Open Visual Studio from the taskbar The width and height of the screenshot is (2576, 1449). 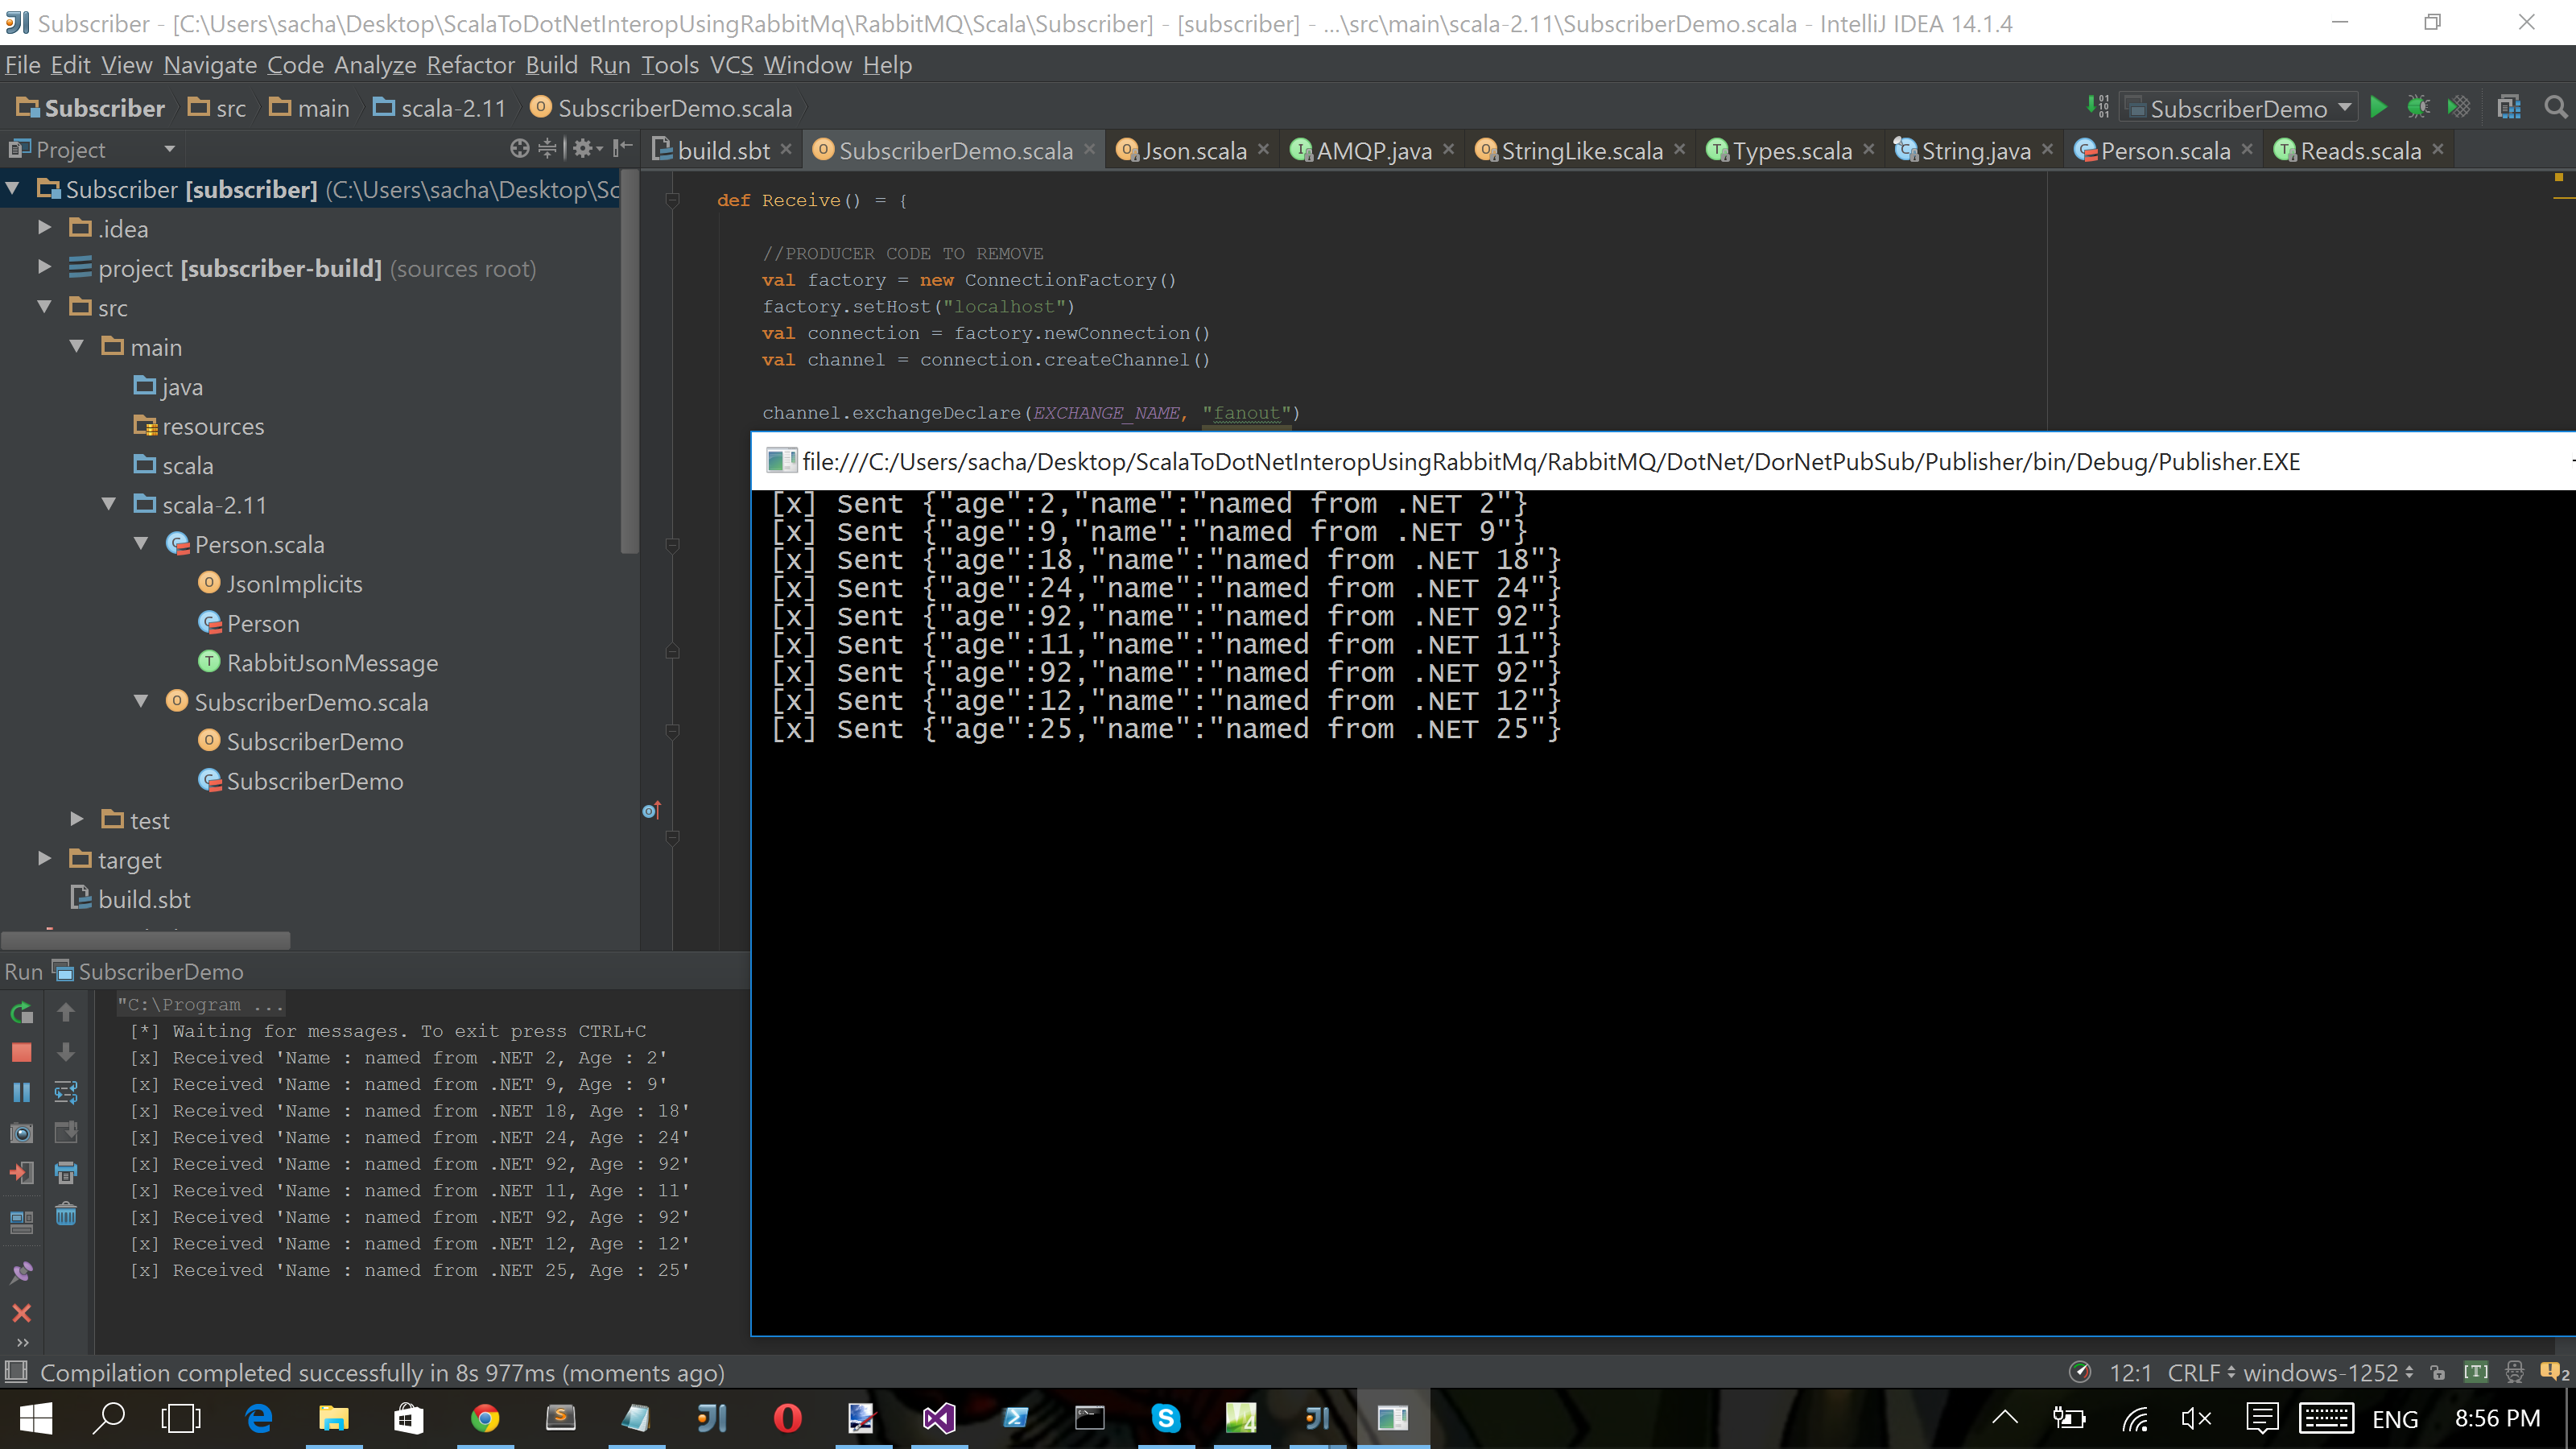click(x=938, y=1418)
